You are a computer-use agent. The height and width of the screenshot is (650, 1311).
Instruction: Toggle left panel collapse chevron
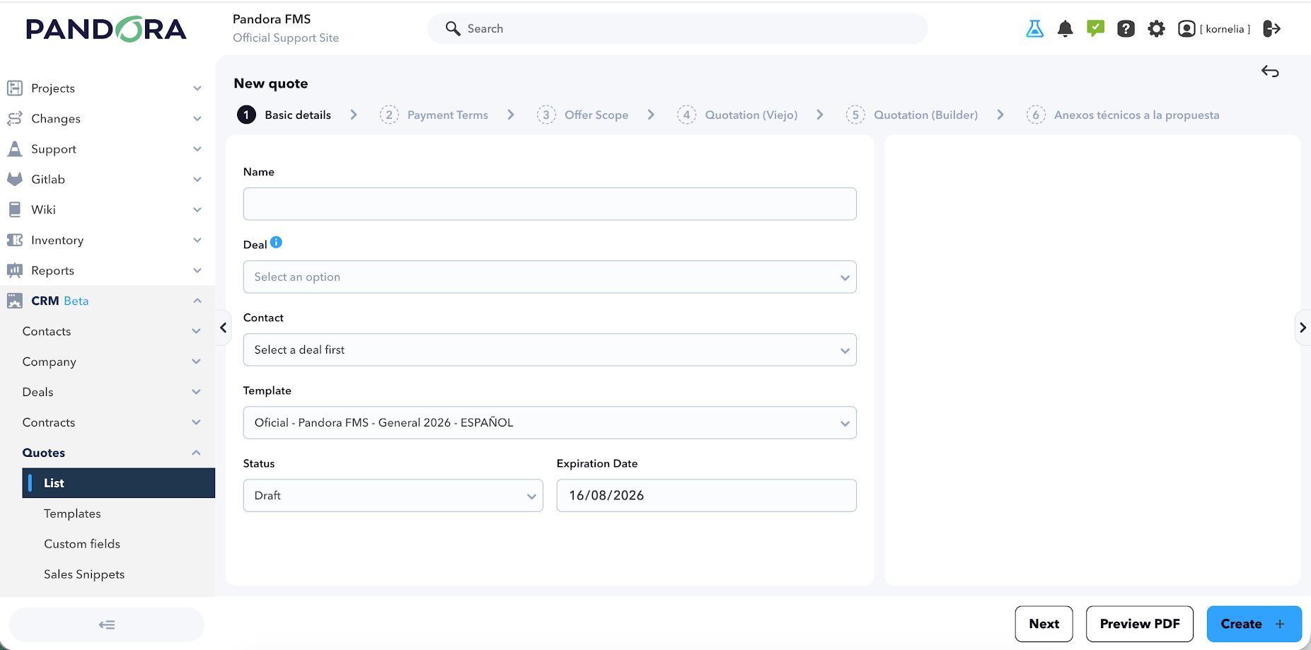224,327
